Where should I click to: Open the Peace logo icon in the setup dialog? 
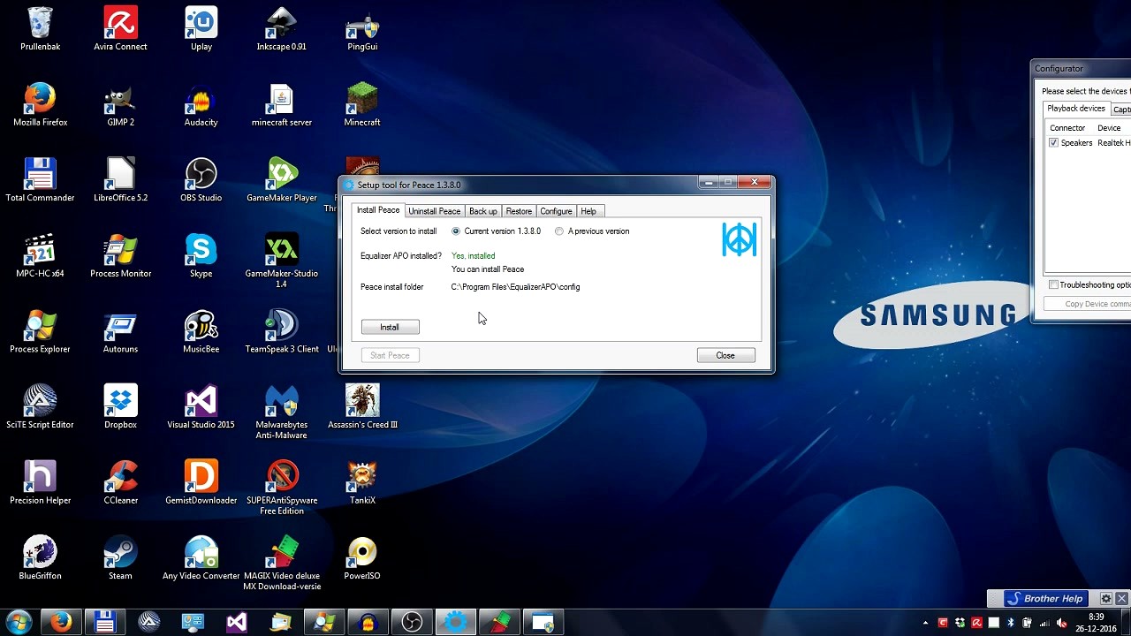click(x=739, y=239)
